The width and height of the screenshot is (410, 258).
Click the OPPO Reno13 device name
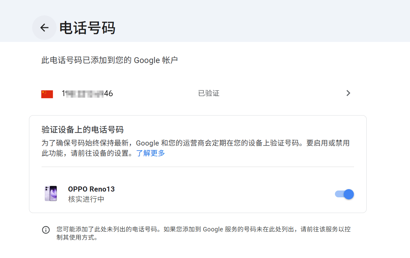(91, 189)
